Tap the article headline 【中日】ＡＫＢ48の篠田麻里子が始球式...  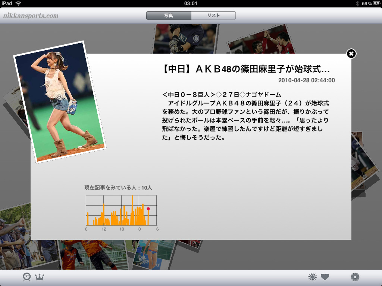(246, 69)
